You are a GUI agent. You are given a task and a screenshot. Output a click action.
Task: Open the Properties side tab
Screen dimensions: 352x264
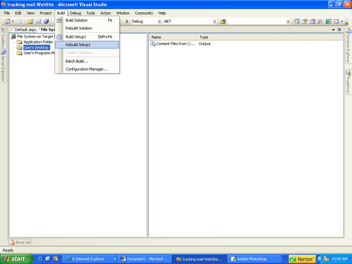pos(348,82)
